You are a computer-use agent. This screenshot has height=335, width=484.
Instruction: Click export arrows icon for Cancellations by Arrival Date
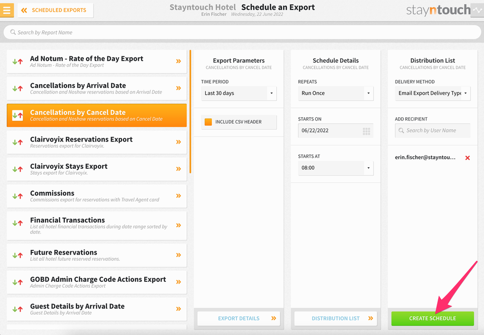(x=17, y=88)
